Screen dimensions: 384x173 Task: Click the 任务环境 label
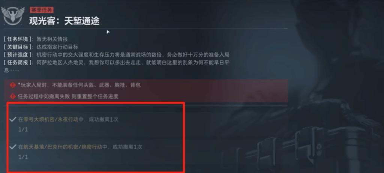pos(18,39)
